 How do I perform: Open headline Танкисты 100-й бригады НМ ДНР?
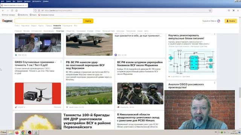[87, 121]
